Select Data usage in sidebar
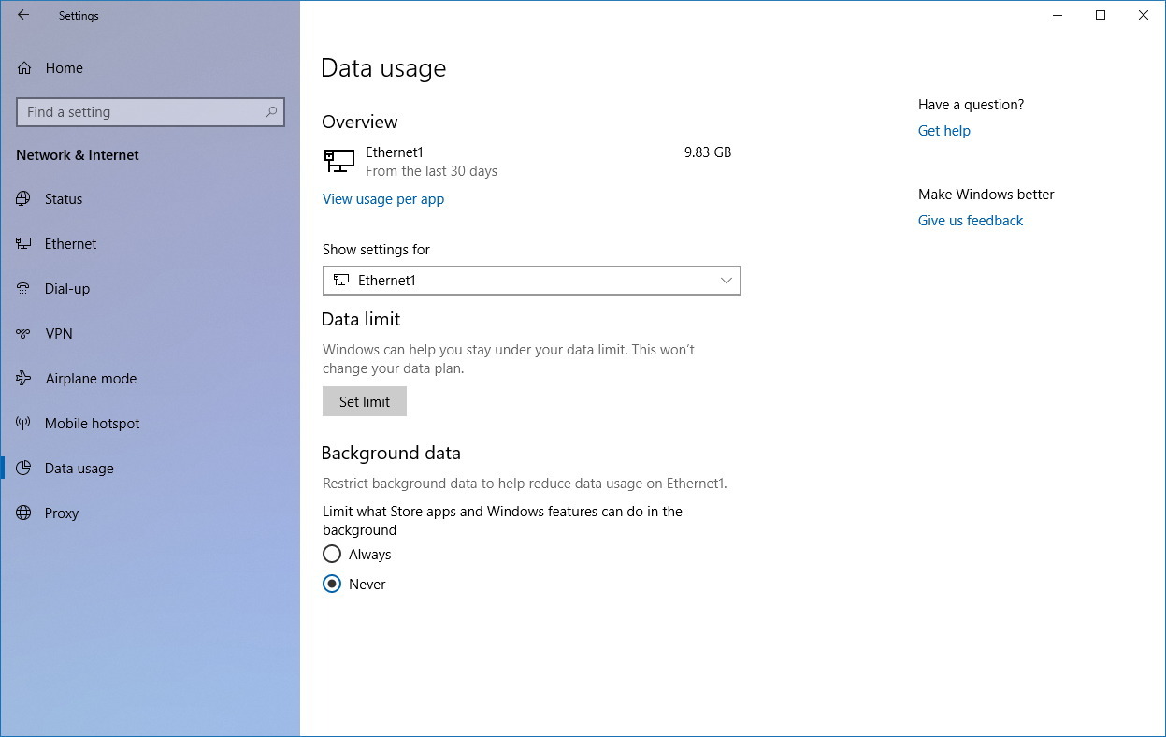 150,469
